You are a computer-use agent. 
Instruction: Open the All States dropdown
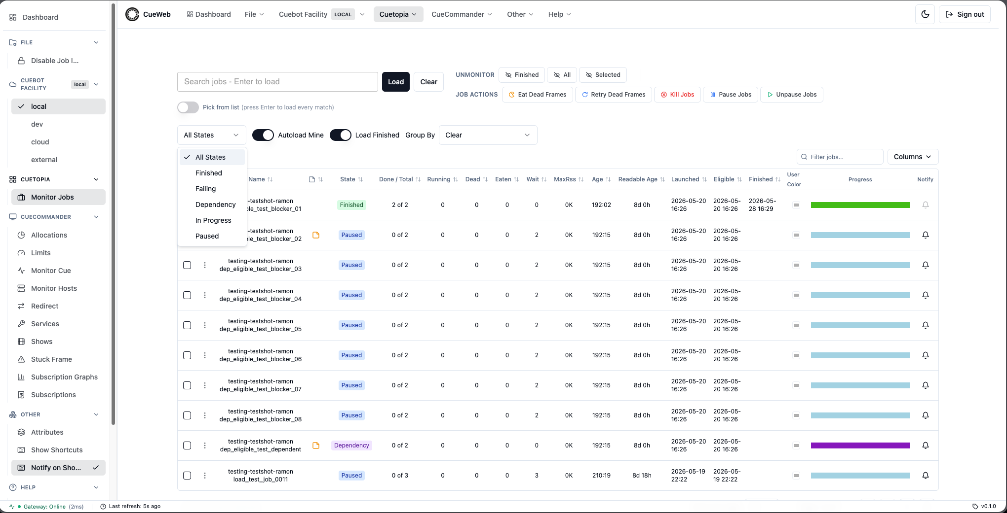[211, 135]
